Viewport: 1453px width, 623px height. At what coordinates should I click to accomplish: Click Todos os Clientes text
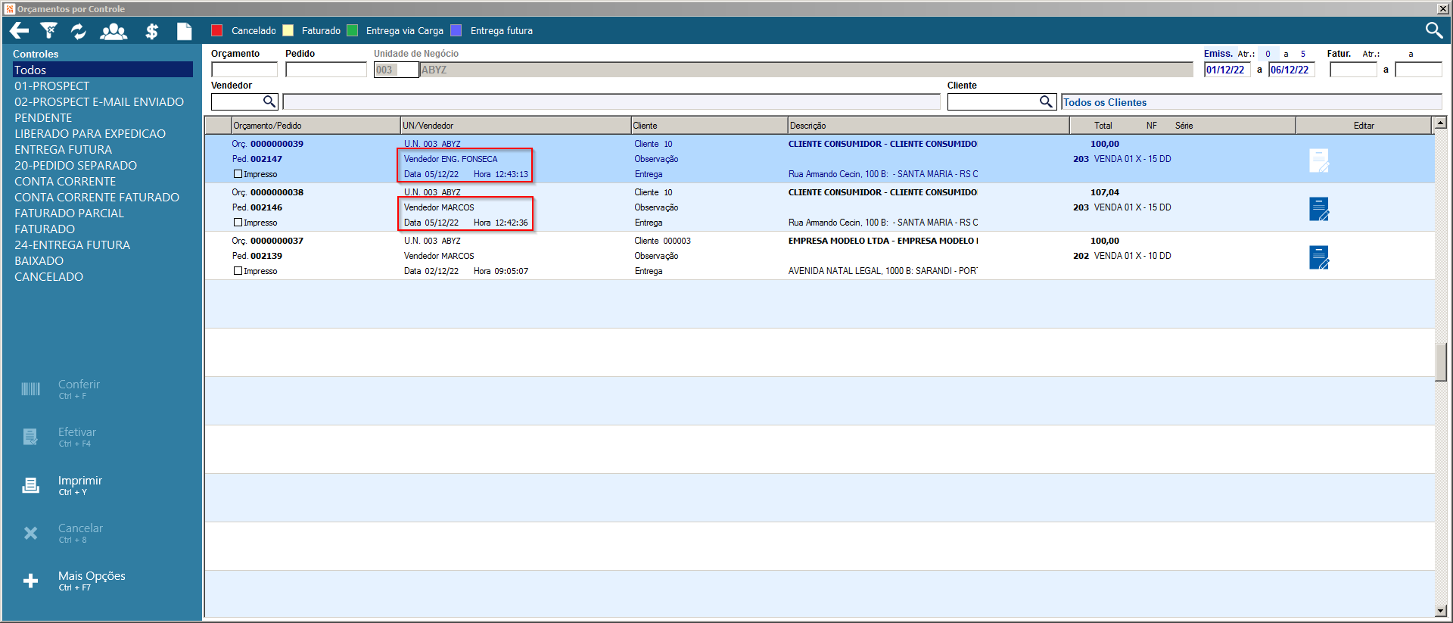click(1105, 102)
